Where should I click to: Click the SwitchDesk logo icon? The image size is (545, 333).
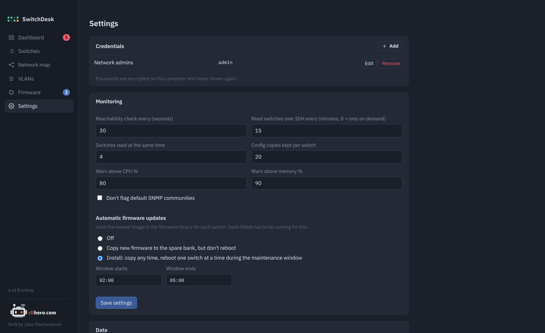[13, 19]
